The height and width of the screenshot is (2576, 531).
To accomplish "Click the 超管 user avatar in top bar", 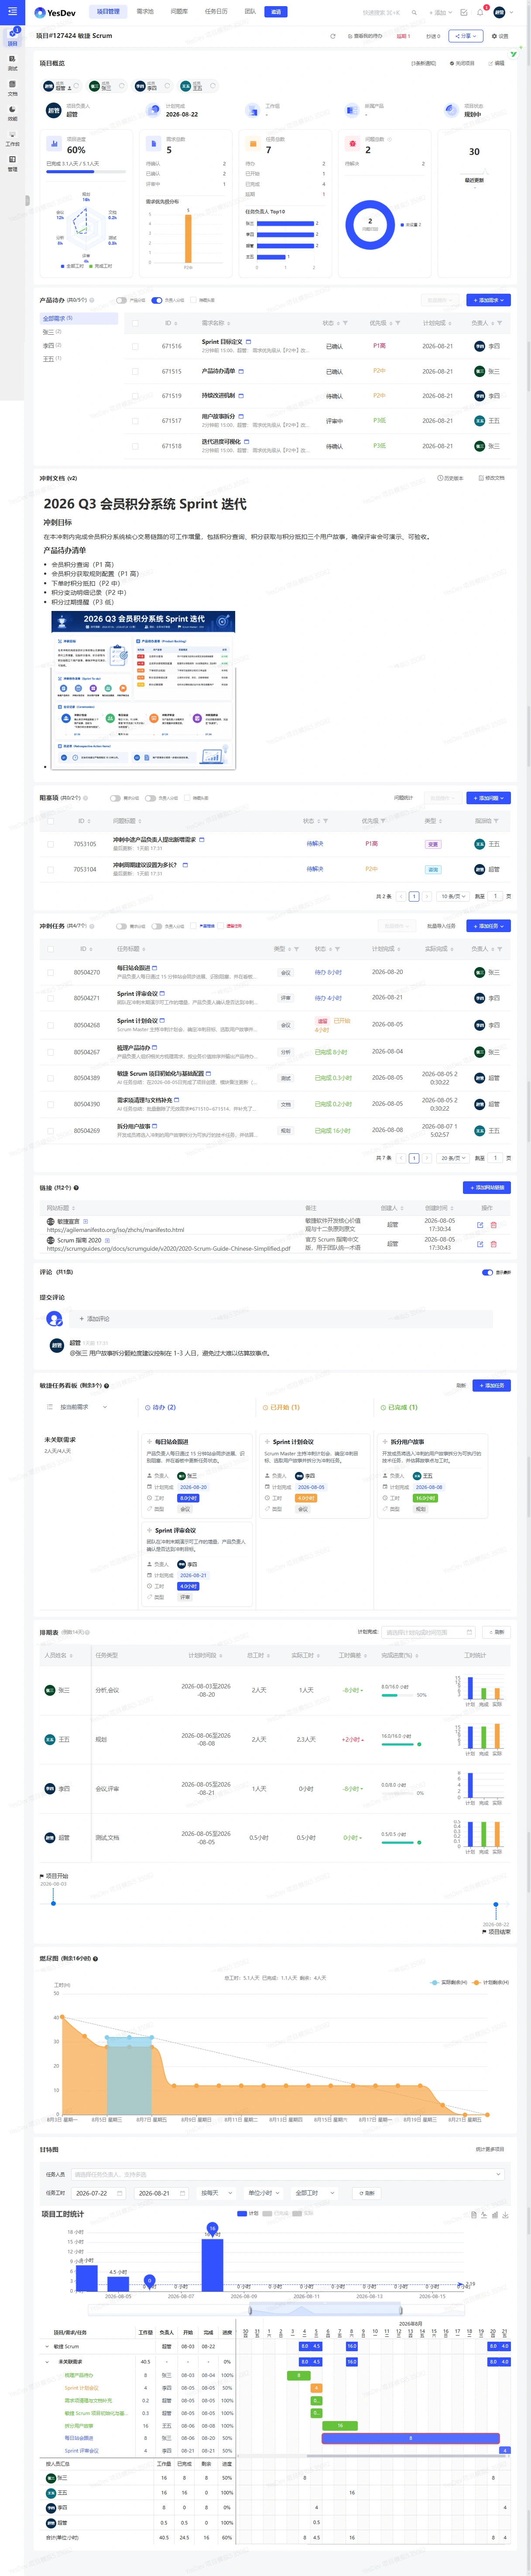I will 499,12.
